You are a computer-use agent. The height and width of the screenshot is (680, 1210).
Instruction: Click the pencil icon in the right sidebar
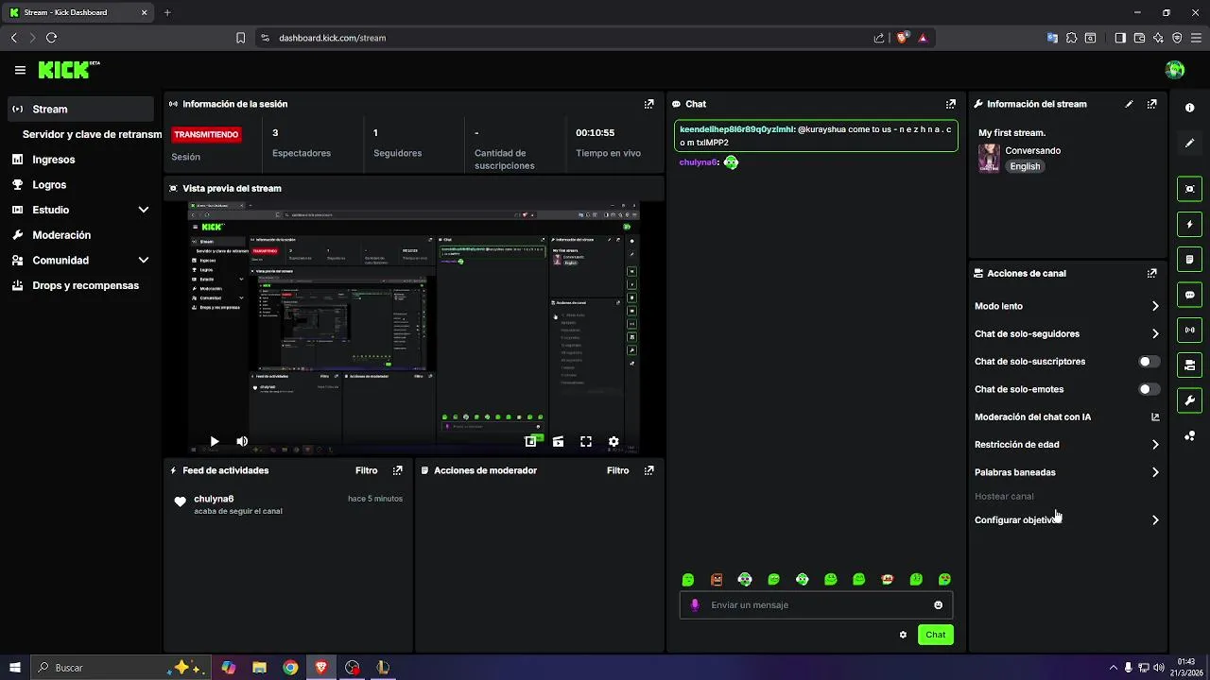pyautogui.click(x=1189, y=144)
